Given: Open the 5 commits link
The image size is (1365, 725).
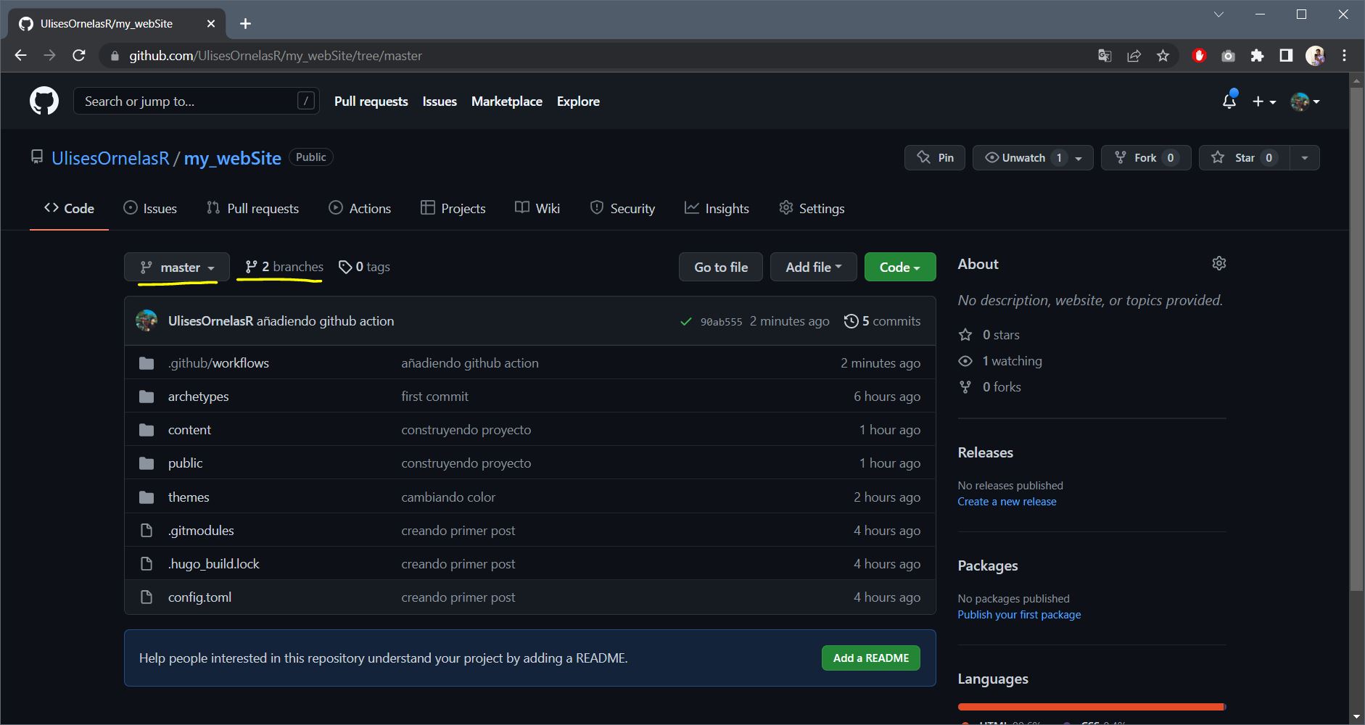Looking at the screenshot, I should coord(882,321).
